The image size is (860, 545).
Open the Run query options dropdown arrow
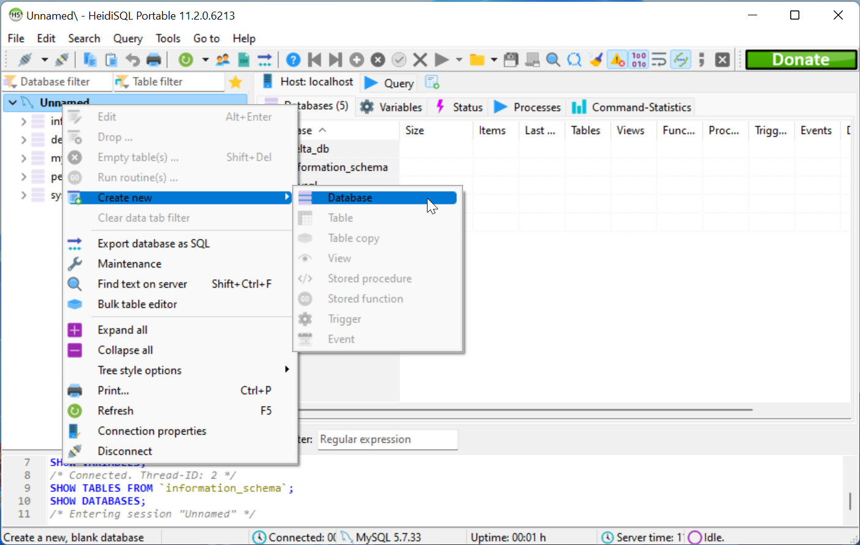(x=459, y=59)
